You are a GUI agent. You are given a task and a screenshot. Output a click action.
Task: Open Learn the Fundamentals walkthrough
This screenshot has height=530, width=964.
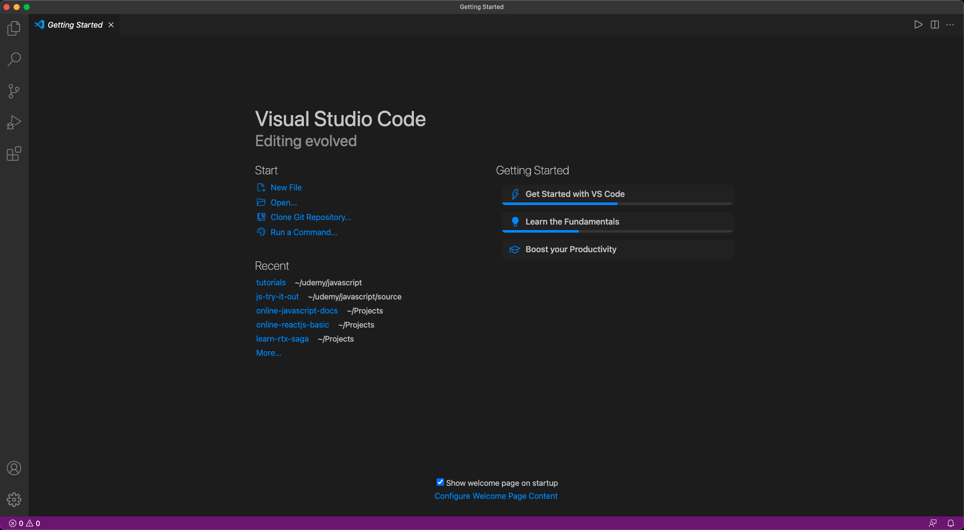click(x=617, y=222)
